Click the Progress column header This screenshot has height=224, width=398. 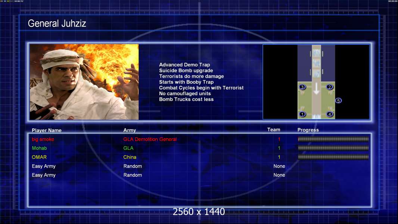point(308,130)
